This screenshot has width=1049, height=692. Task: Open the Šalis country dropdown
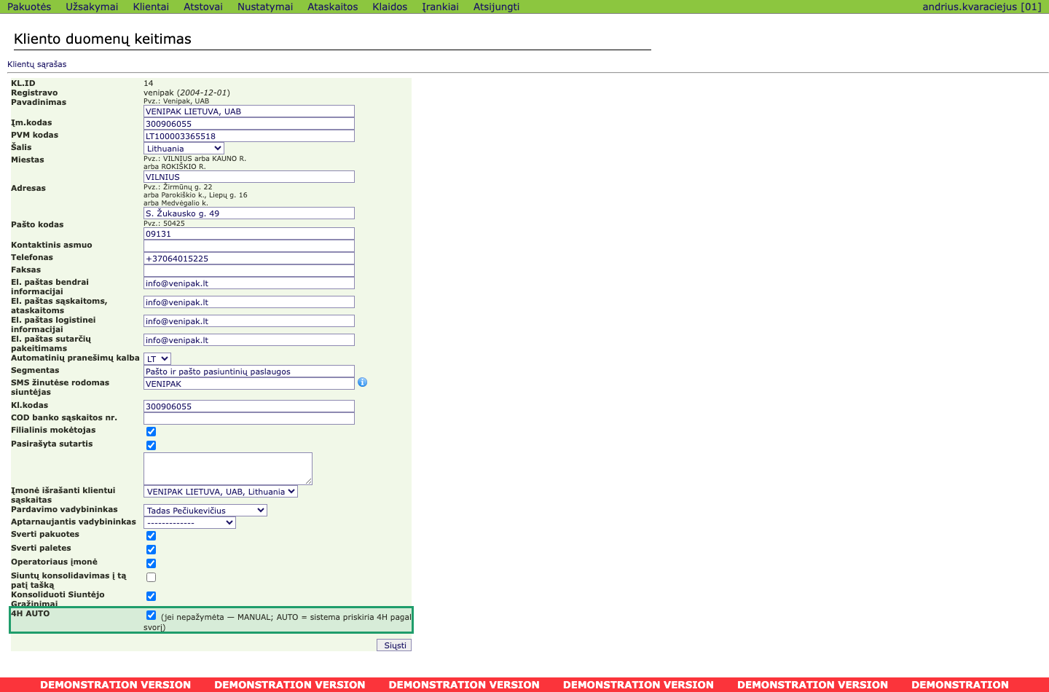point(184,149)
